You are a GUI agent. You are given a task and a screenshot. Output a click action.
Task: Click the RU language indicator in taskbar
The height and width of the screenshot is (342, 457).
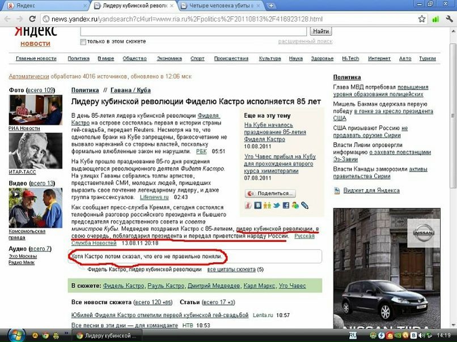tap(353, 335)
